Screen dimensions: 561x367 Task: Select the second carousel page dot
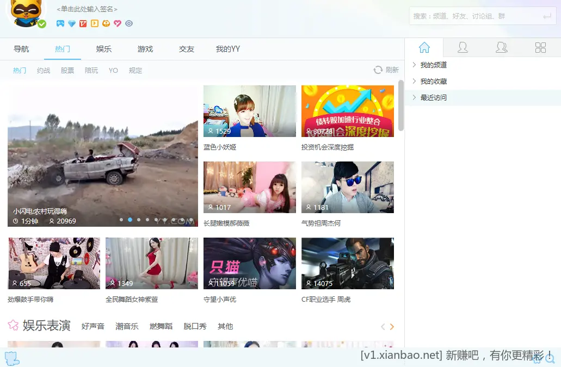(x=130, y=220)
